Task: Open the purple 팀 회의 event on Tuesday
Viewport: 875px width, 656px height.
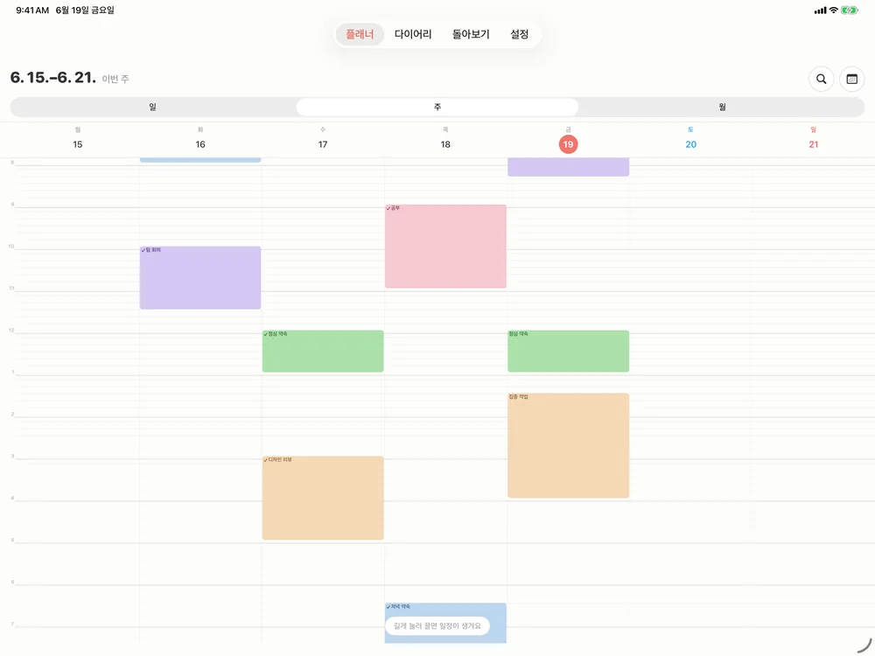Action: click(x=200, y=278)
